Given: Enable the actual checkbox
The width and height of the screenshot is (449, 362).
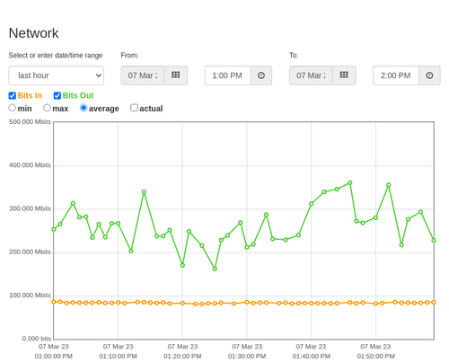Looking at the screenshot, I should (135, 108).
